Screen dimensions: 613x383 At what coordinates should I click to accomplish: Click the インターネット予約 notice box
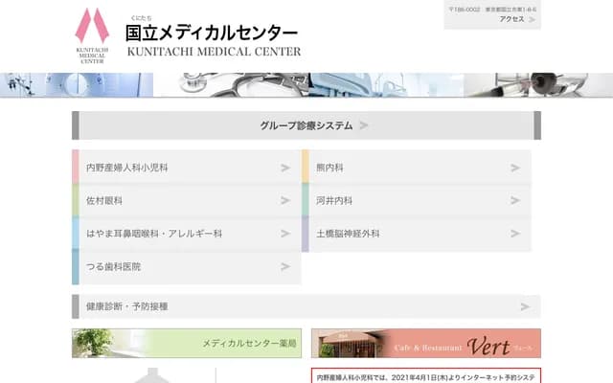(425, 376)
